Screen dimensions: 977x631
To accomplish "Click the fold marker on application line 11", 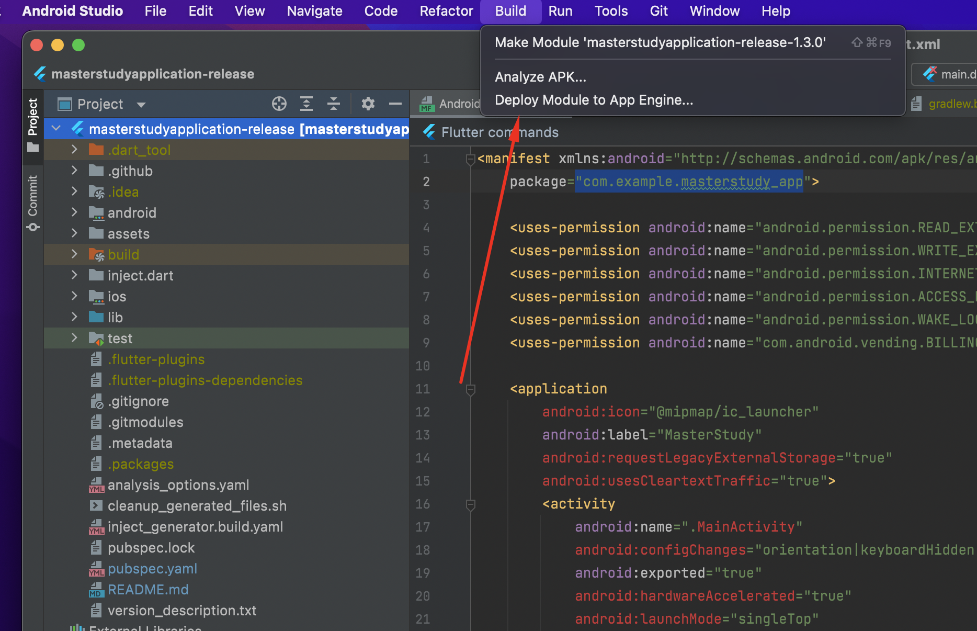I will pyautogui.click(x=470, y=389).
